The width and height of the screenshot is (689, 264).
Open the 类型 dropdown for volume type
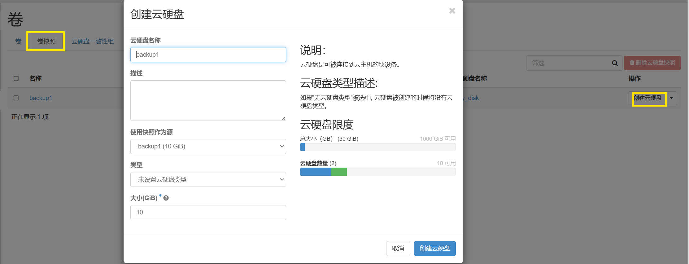(208, 179)
